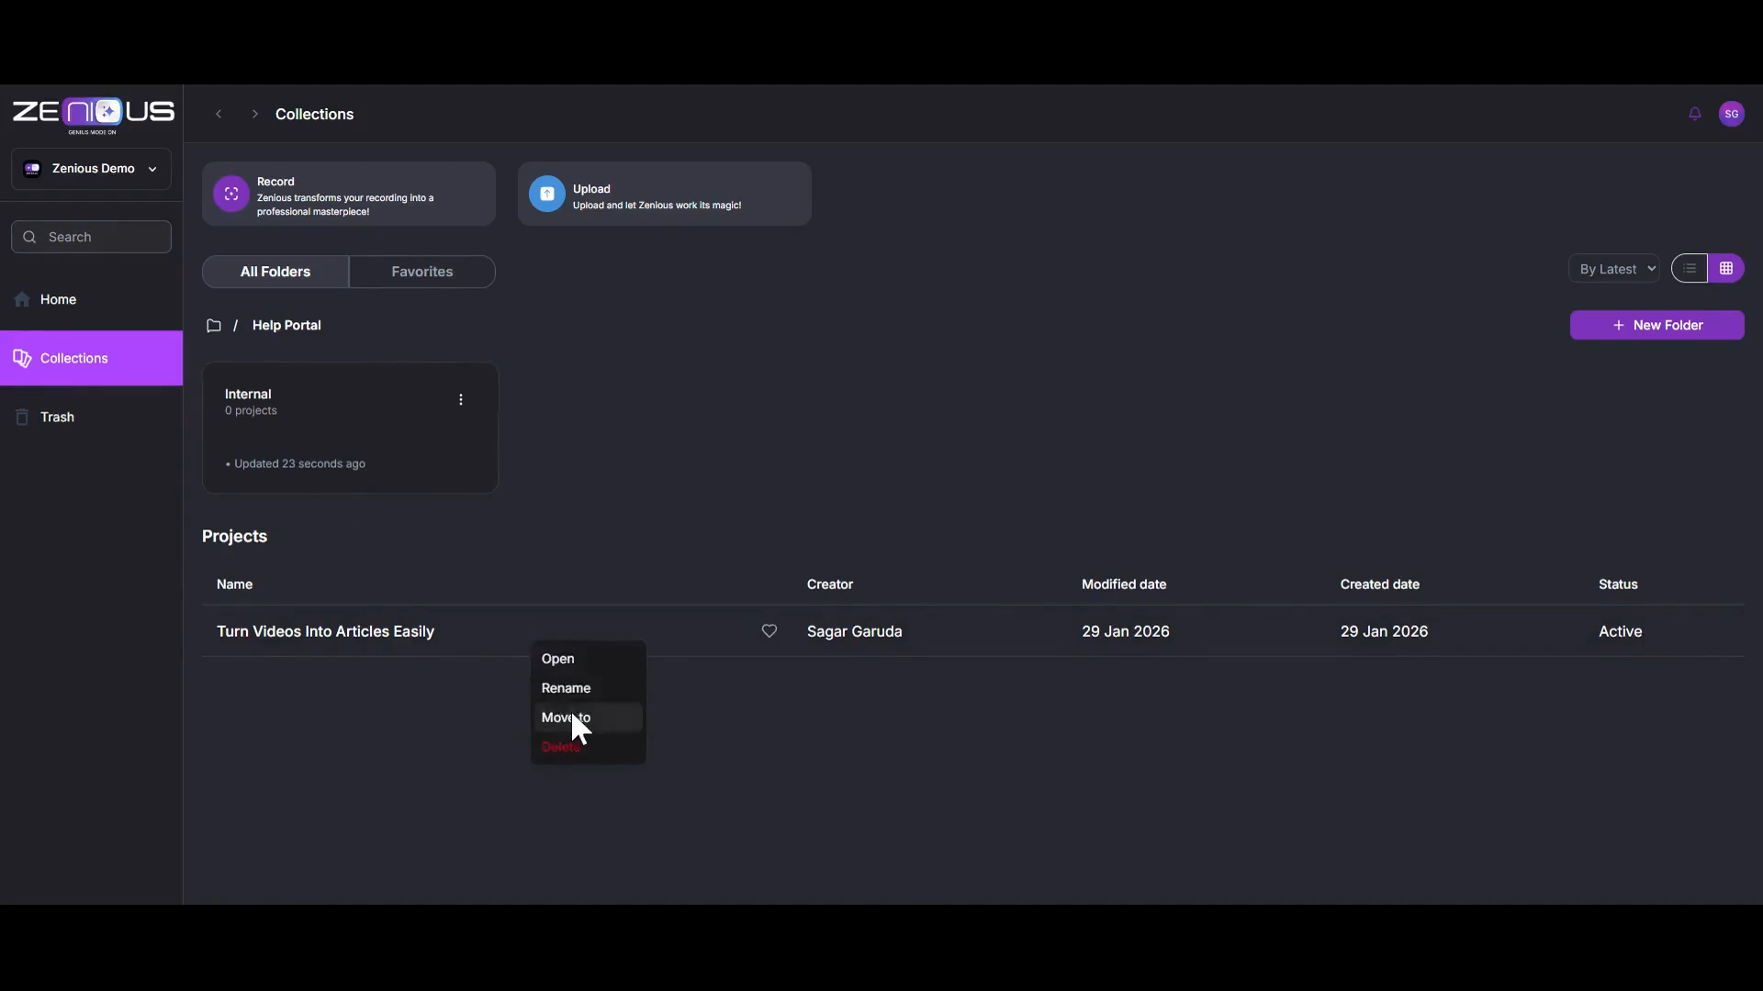Open the By Latest sort dropdown
The height and width of the screenshot is (991, 1763).
1614,268
